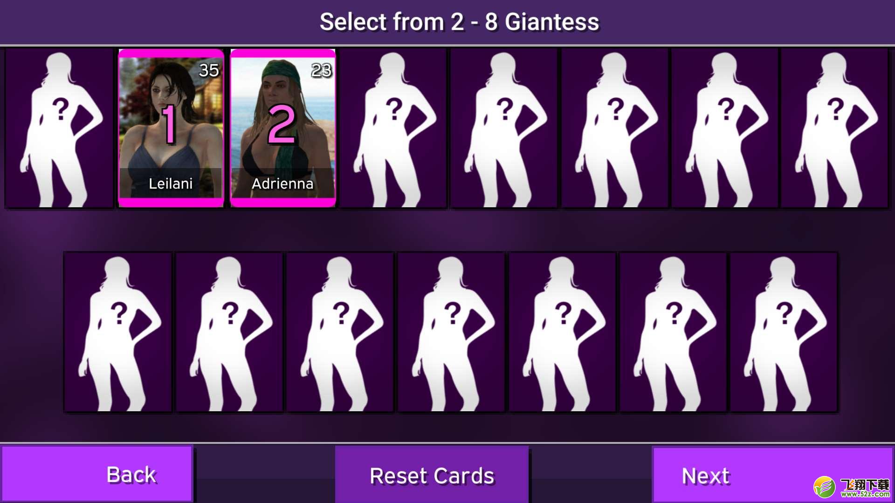This screenshot has width=895, height=503.
Task: Click the Back button
Action: [97, 474]
